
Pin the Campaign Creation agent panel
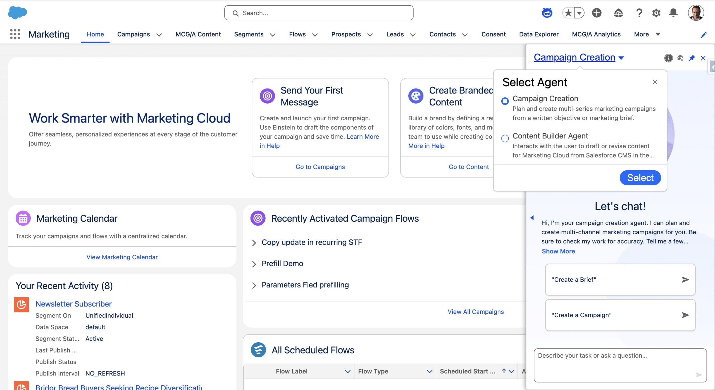(x=692, y=58)
